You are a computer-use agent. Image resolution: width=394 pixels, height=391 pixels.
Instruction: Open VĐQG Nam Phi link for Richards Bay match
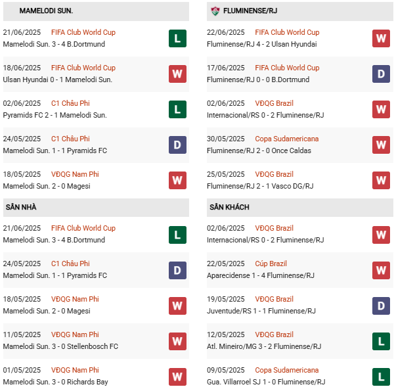tap(75, 370)
